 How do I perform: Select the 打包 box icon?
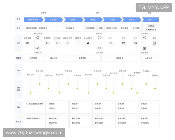click(x=124, y=43)
